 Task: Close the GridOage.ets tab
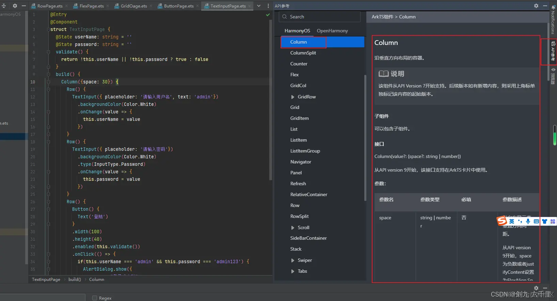pyautogui.click(x=151, y=6)
